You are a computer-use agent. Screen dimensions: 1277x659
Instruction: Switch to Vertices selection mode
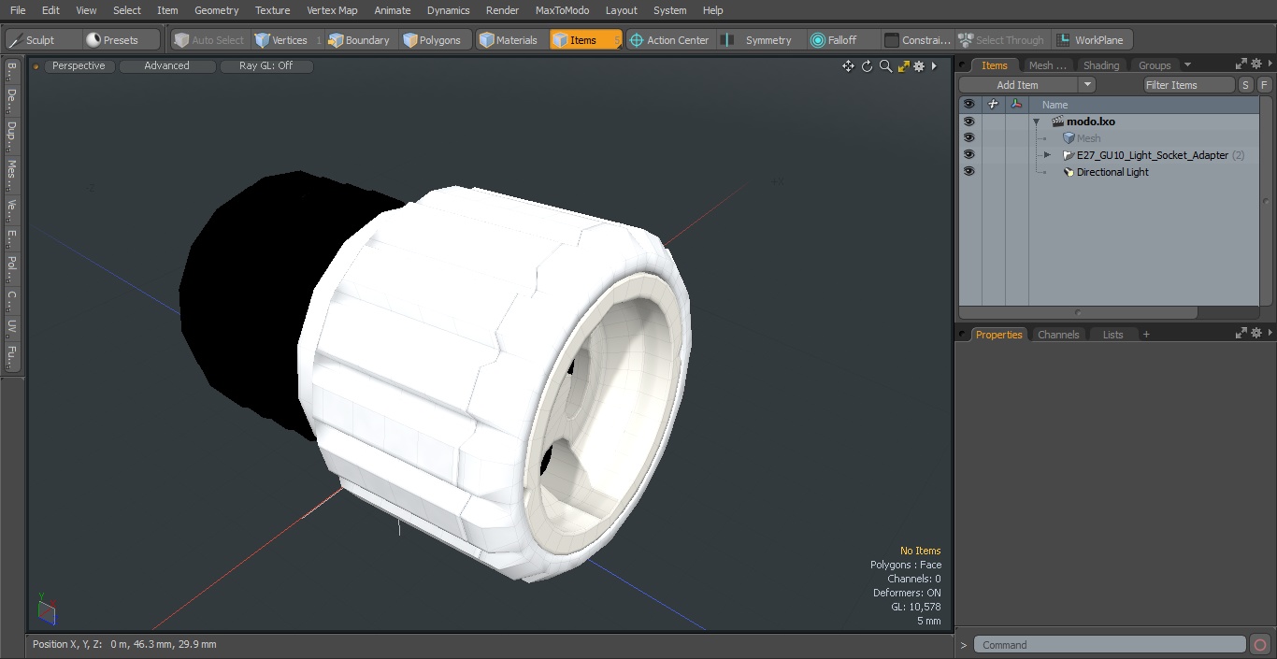(281, 40)
